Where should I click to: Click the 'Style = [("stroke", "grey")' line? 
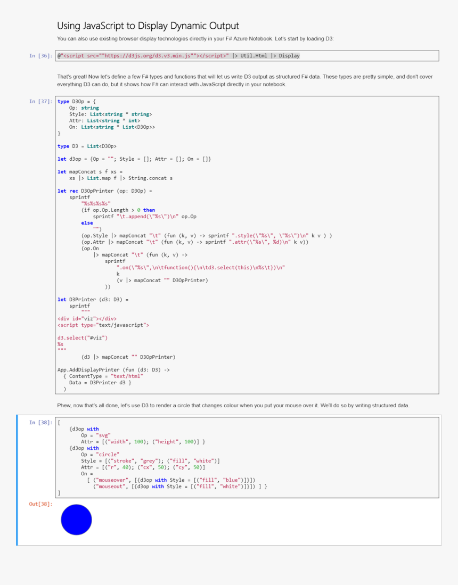[150, 461]
